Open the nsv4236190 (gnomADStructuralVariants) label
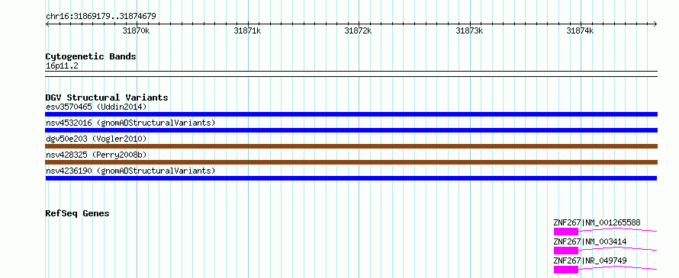 click(130, 171)
